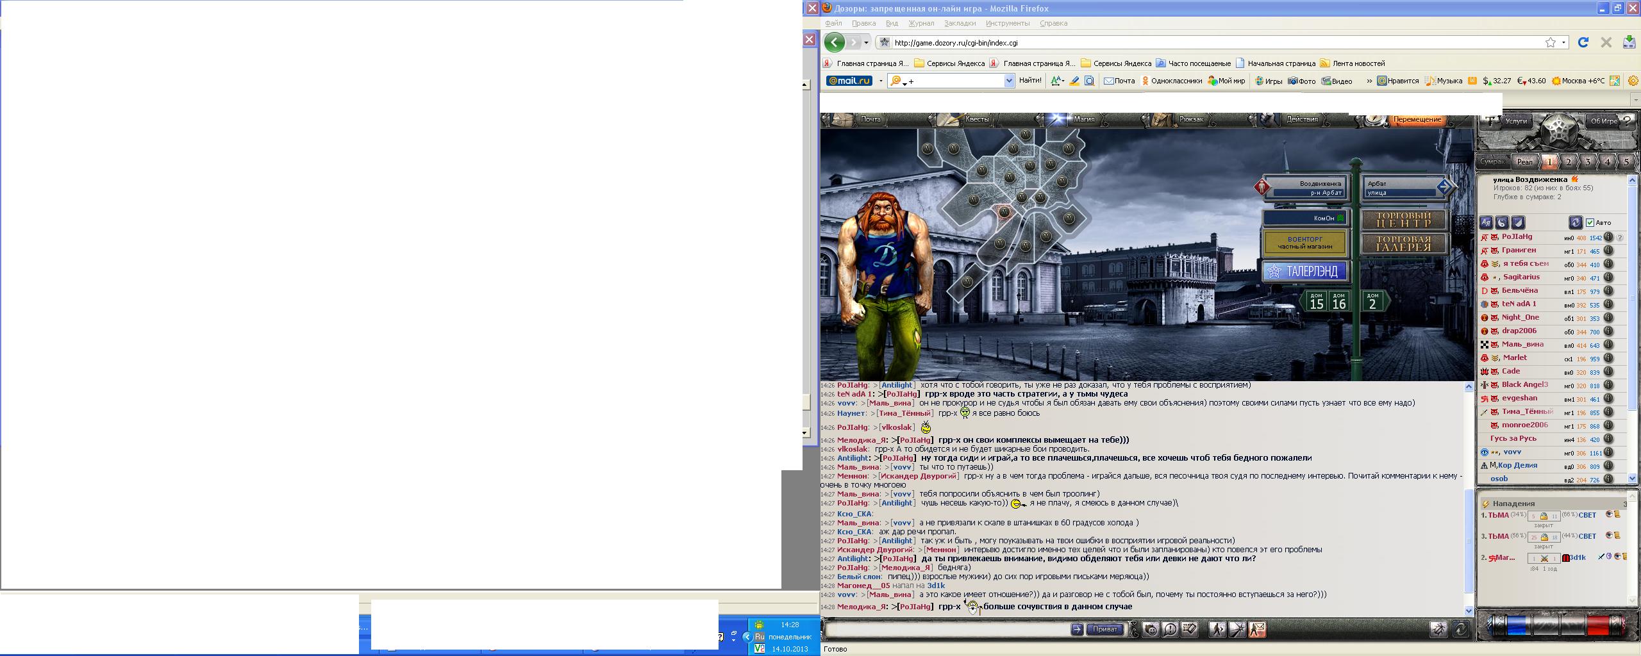Open info for player PoJIaHg
The width and height of the screenshot is (1641, 656).
(x=1608, y=238)
